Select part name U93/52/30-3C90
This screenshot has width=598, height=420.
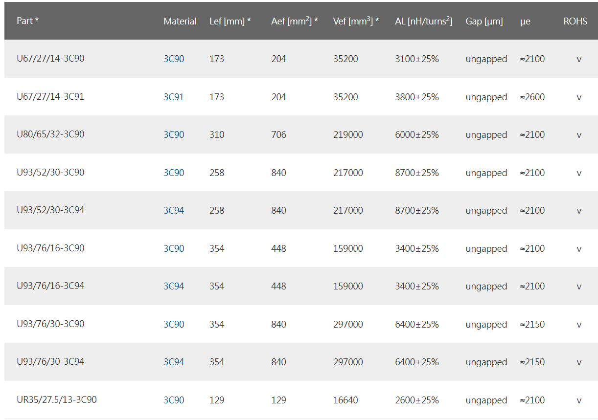[x=50, y=173]
